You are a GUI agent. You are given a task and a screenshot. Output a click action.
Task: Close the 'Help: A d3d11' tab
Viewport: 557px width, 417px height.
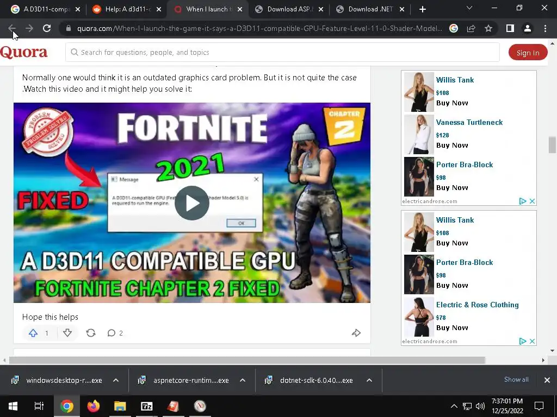click(x=159, y=10)
